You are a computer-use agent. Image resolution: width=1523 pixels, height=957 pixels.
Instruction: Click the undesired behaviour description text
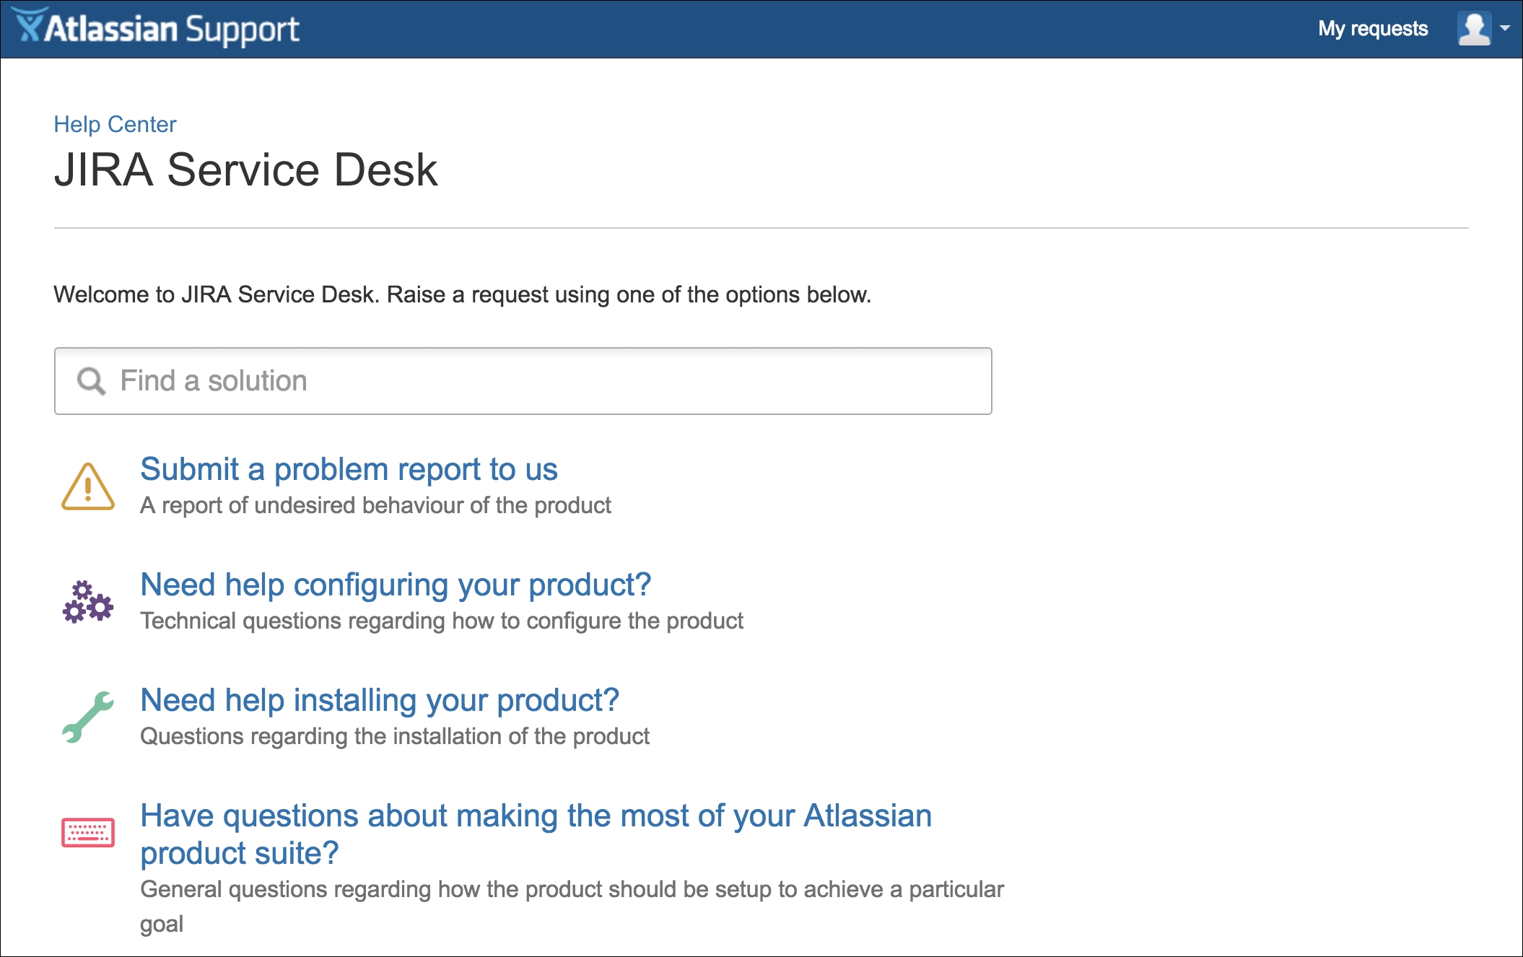pos(375,505)
